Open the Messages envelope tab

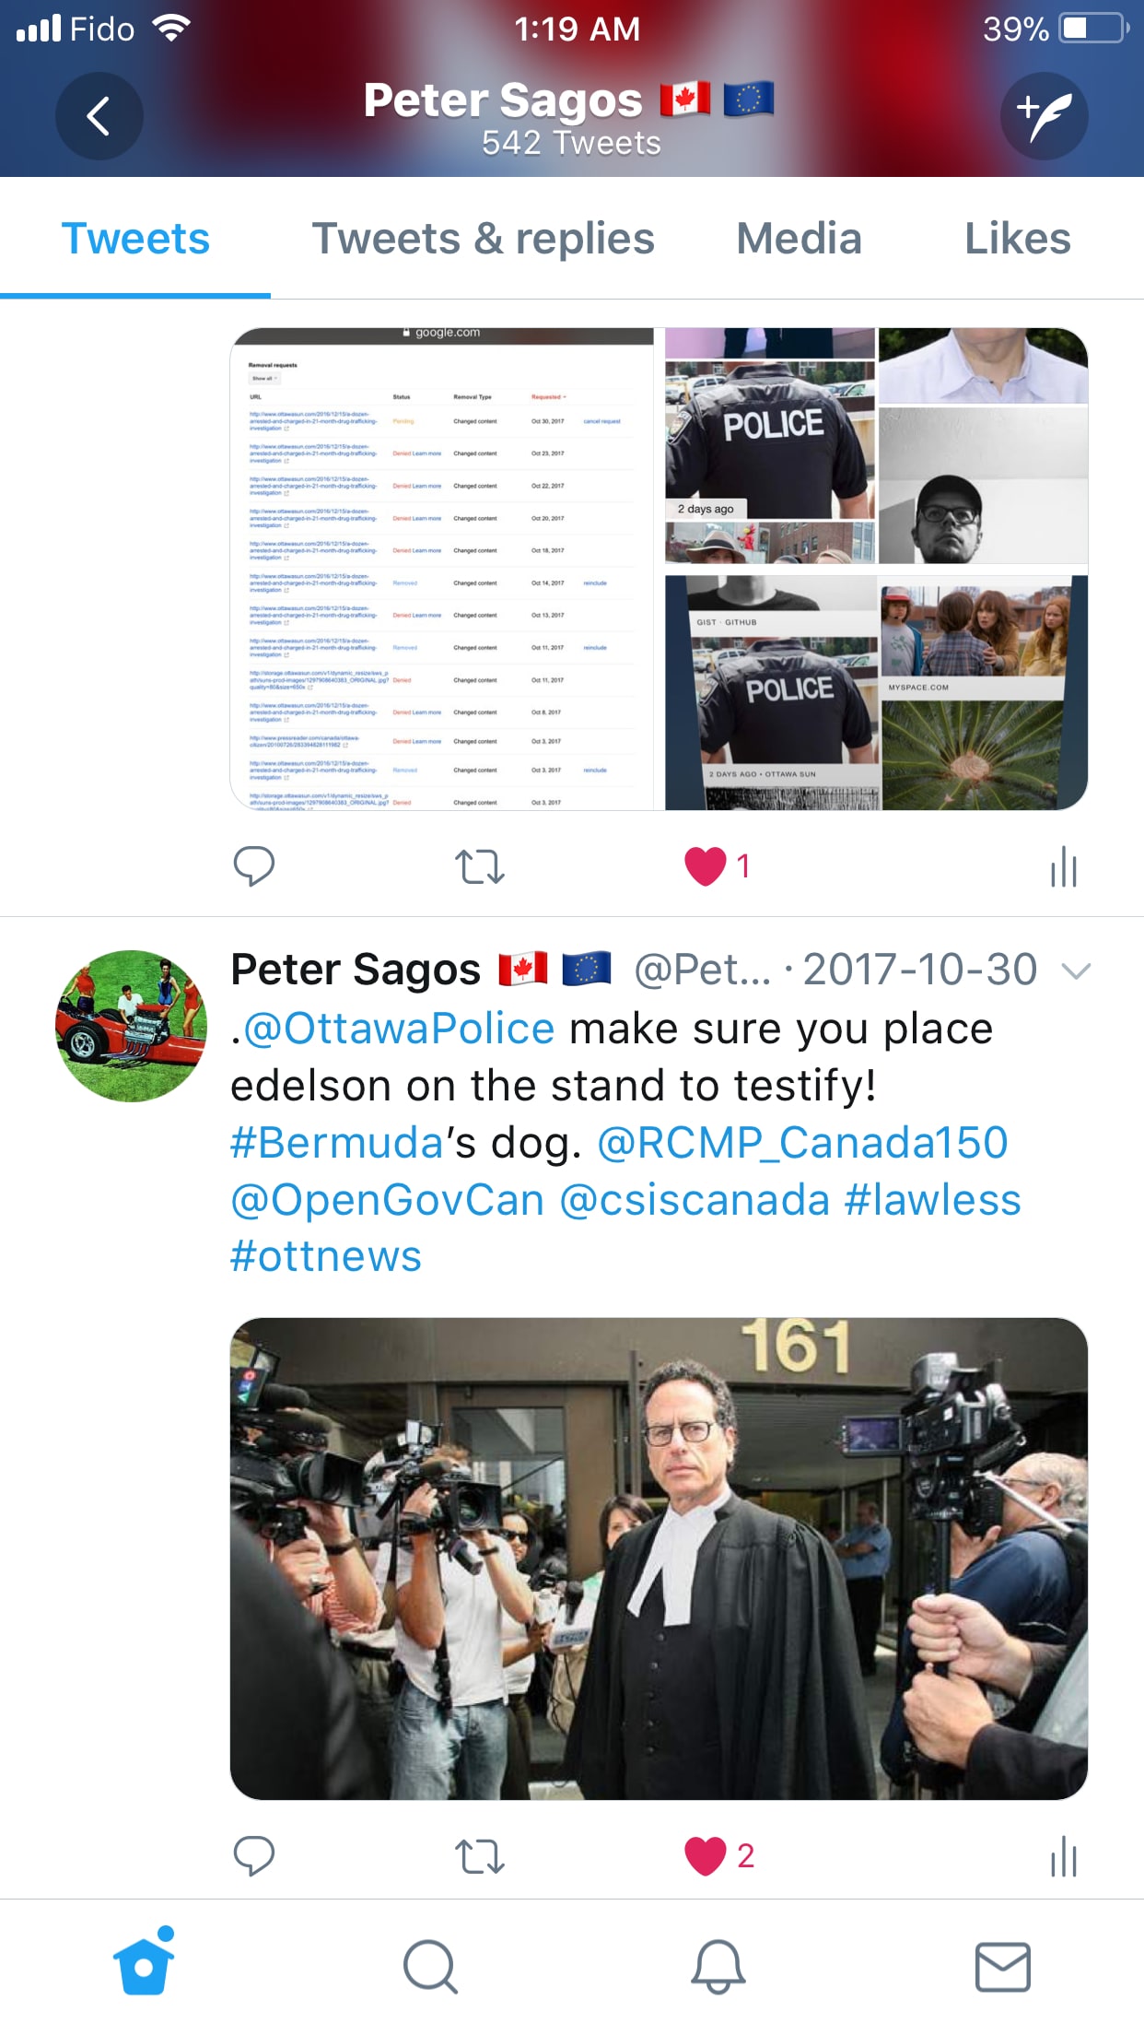coord(1003,1967)
